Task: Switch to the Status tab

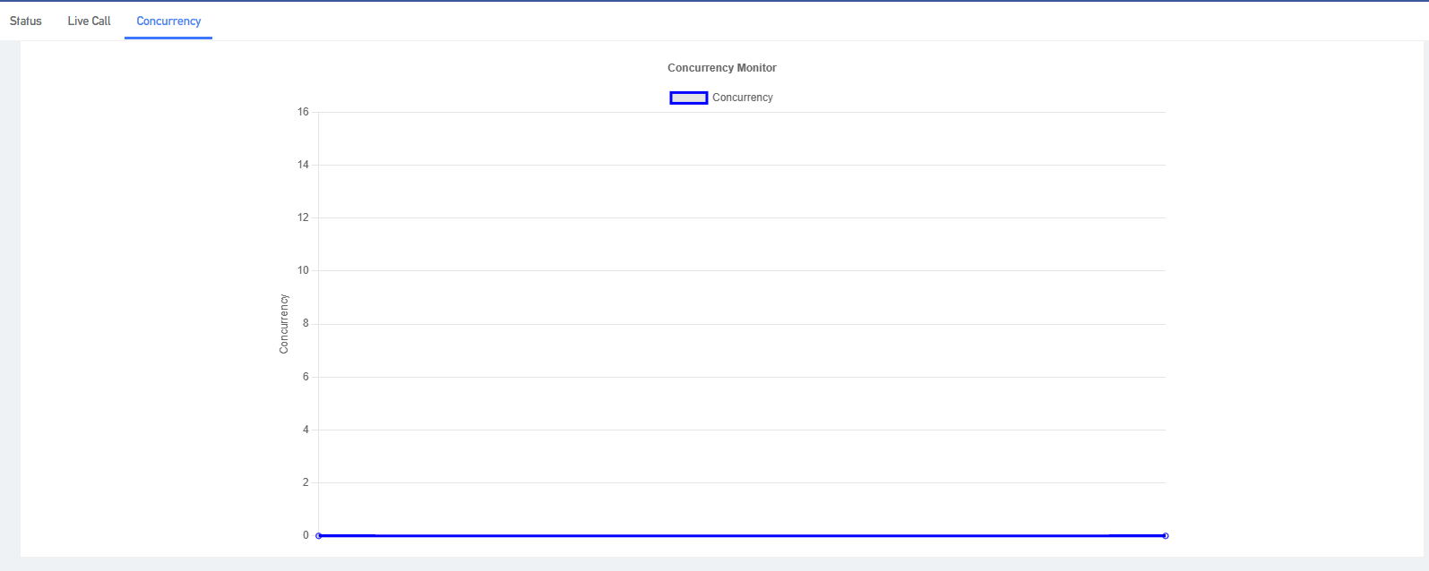Action: pos(26,21)
